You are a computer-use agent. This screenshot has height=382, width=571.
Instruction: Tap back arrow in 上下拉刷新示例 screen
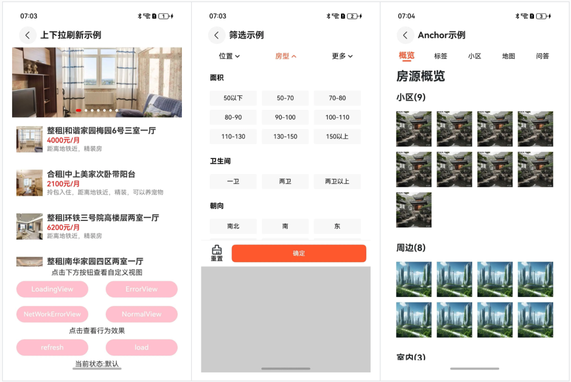[x=27, y=35]
